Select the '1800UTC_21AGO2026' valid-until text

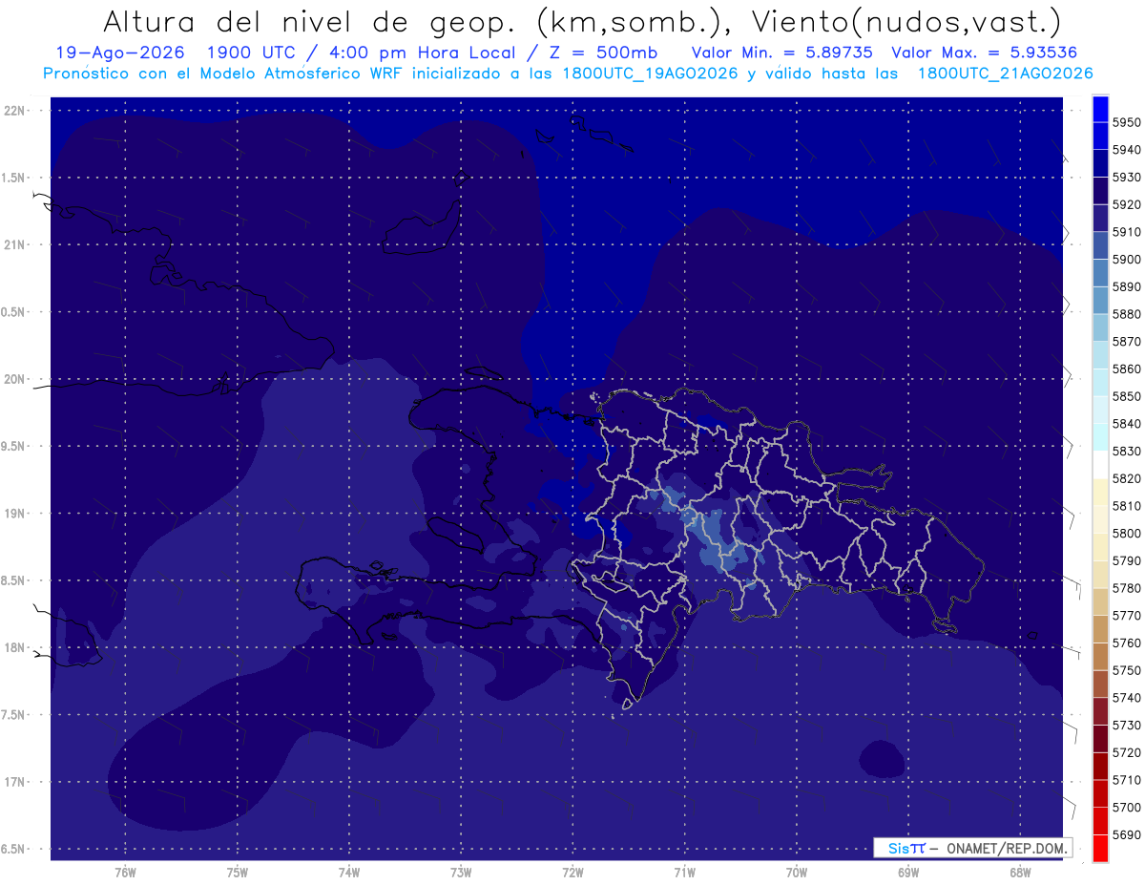(x=1005, y=74)
